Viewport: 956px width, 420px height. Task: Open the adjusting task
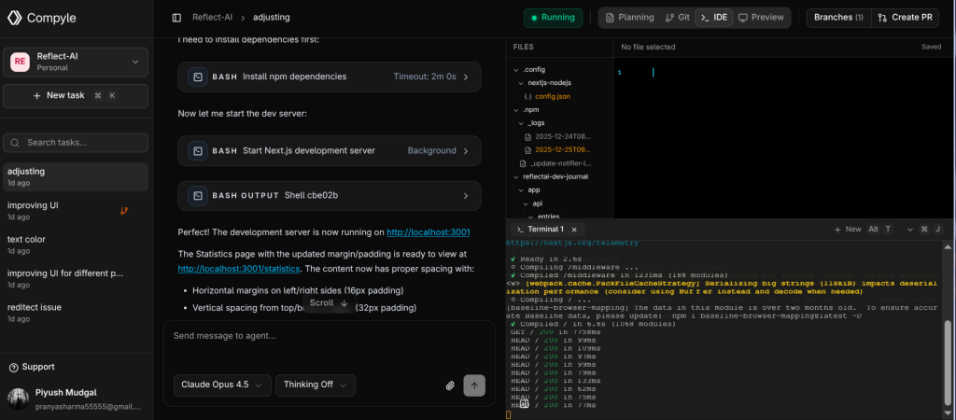pos(76,176)
